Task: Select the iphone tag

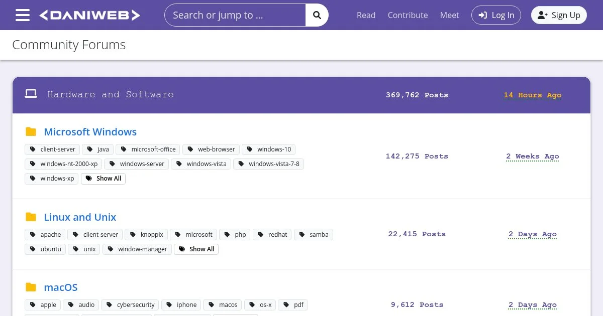Action: (181, 305)
